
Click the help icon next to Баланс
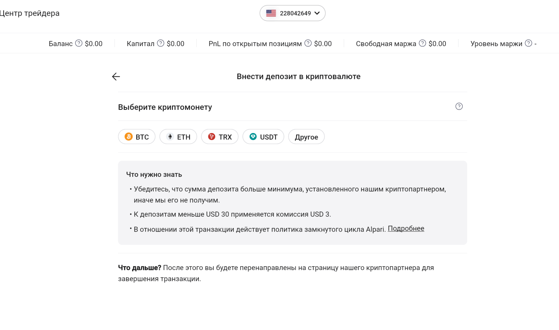click(79, 43)
